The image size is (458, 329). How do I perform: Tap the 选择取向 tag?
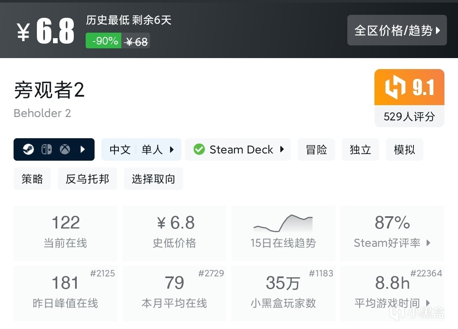point(153,178)
